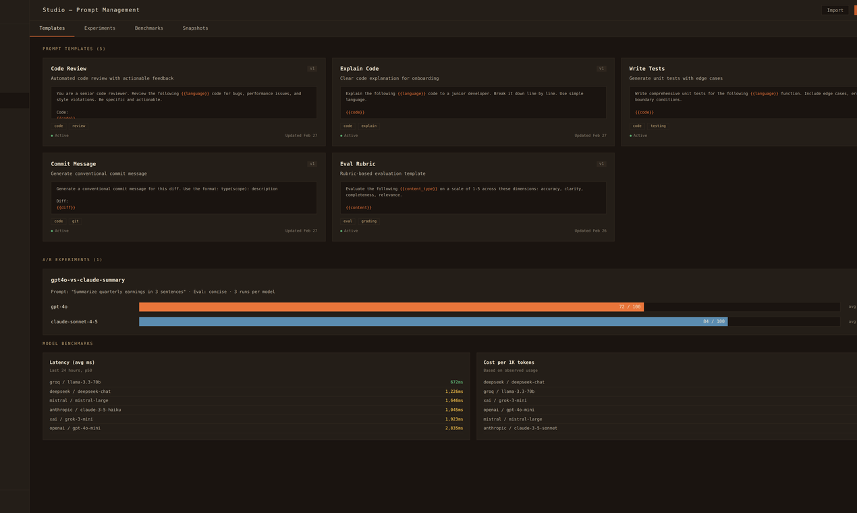Click the gpt-4o model label
This screenshot has height=513, width=857.
point(59,307)
